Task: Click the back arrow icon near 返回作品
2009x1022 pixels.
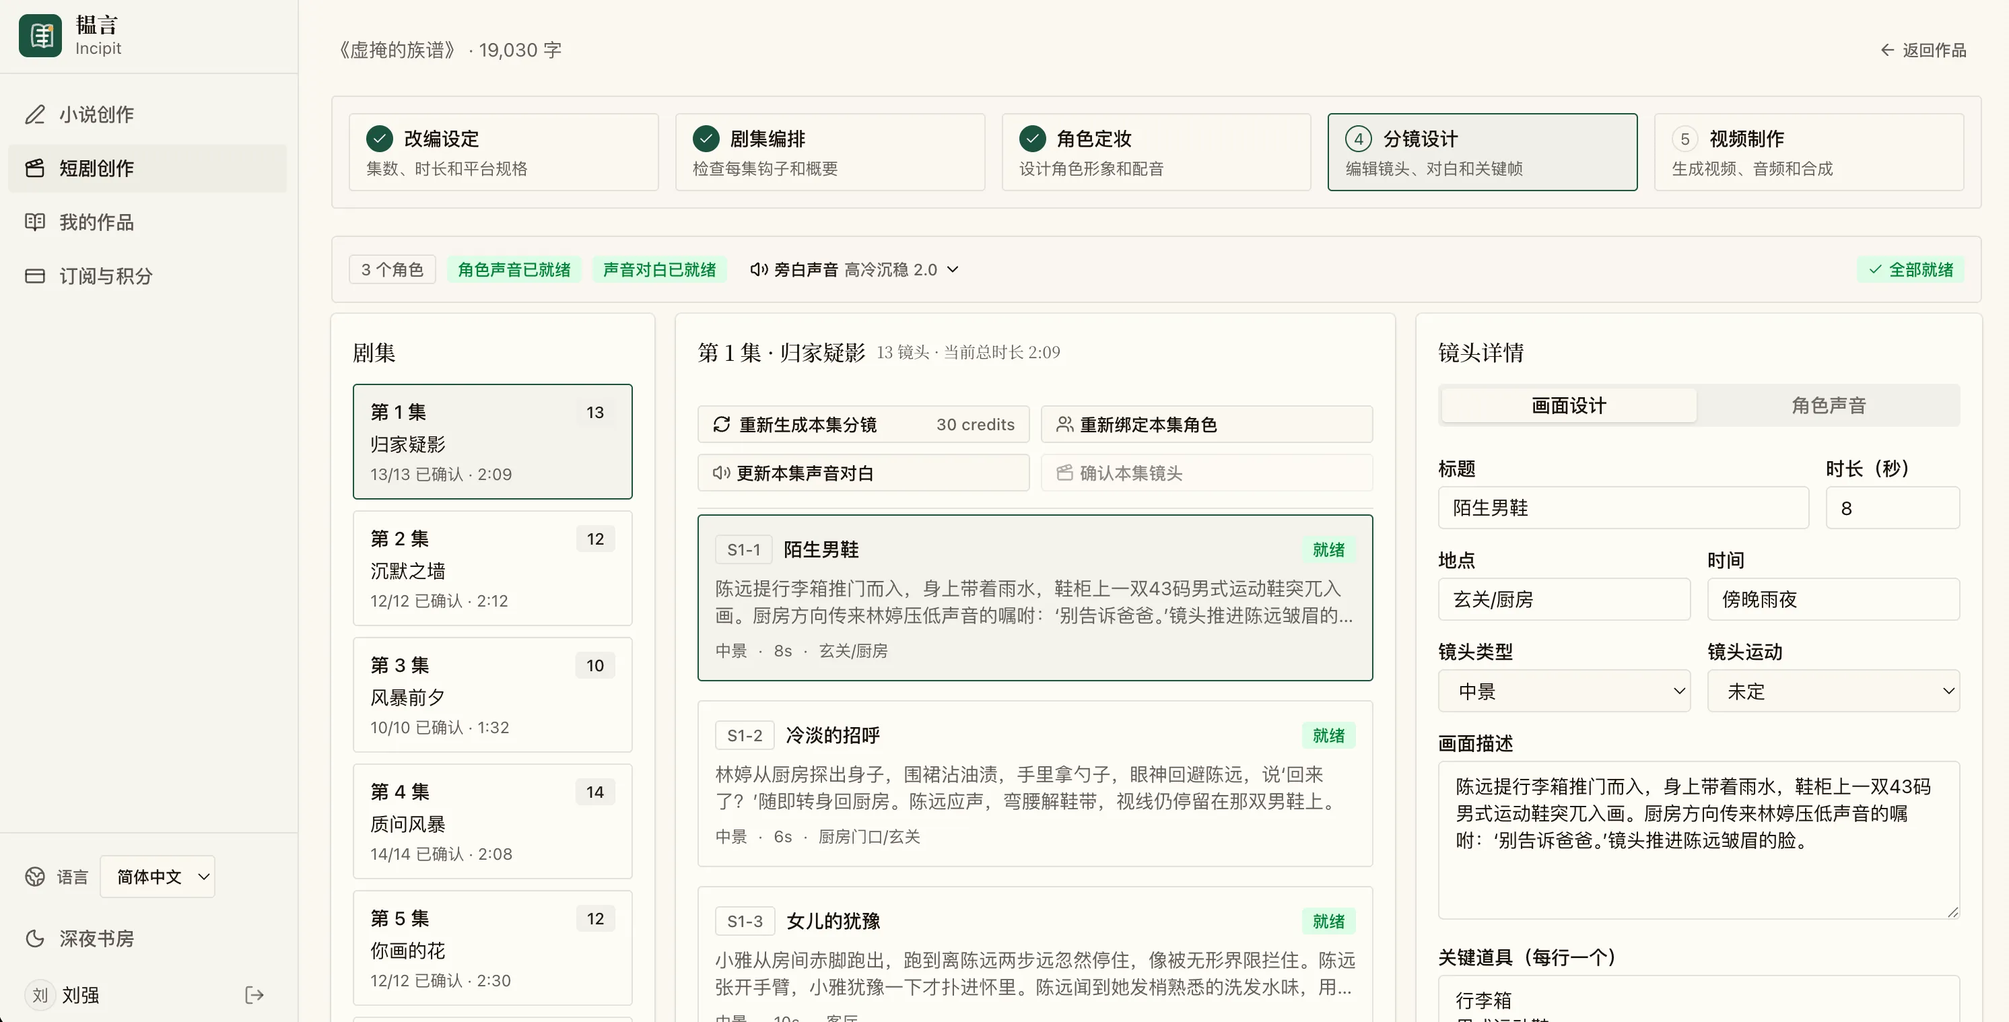Action: tap(1887, 50)
